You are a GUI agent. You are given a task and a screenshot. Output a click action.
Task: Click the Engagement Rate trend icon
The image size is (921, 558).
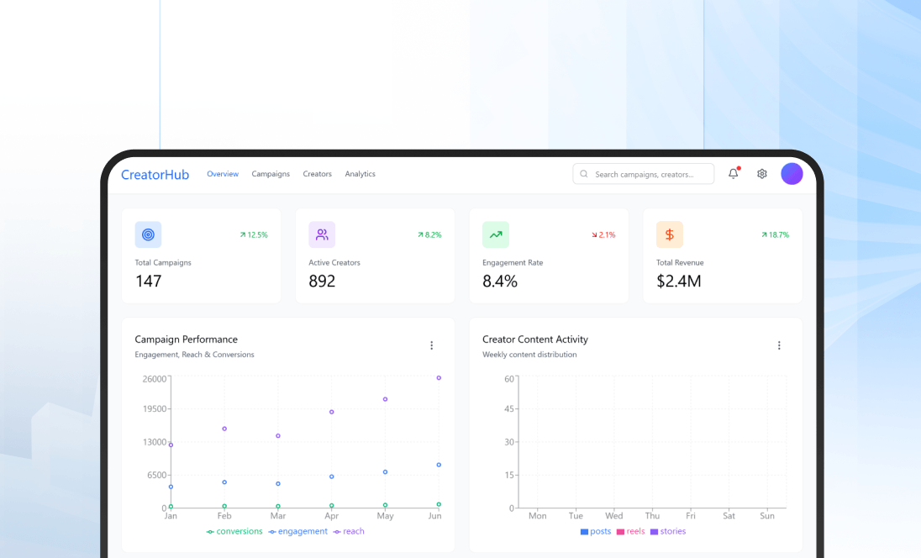pos(496,234)
